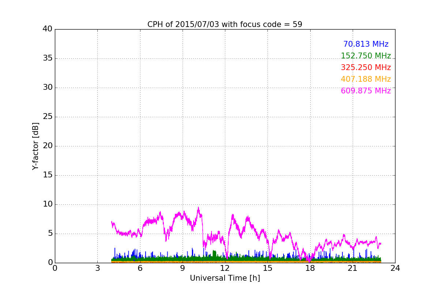Select the 152.750 MHz legend label

pos(366,56)
